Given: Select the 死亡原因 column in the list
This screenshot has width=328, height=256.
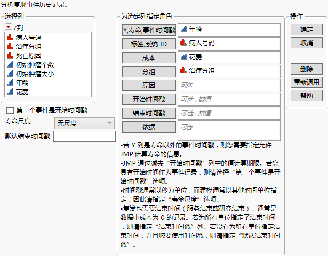Looking at the screenshot, I should point(48,55).
